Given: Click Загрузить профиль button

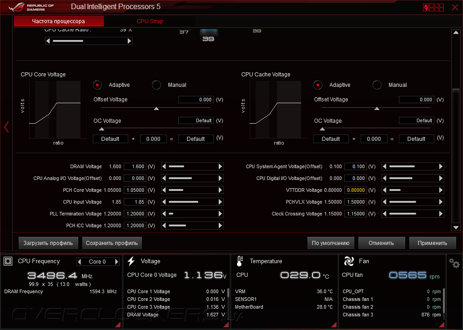Looking at the screenshot, I should pos(48,243).
